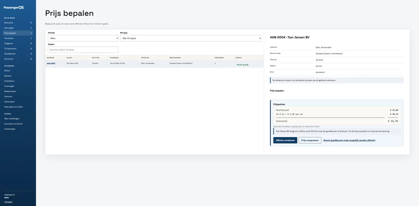Click the 21 min rijduur value
This screenshot has width=419, height=206.
[319, 66]
